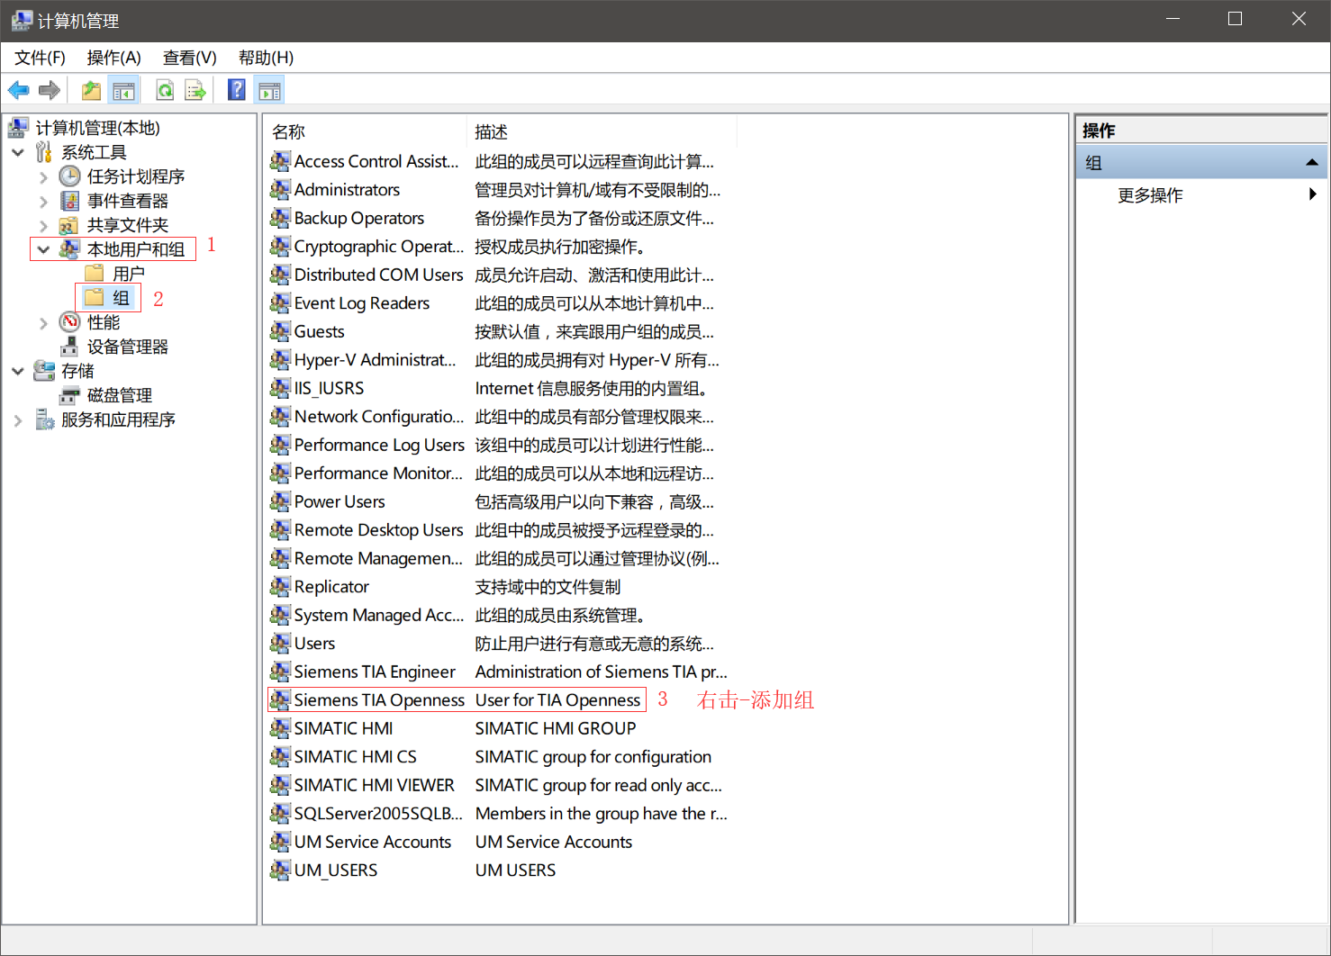Toggle the console tree show/hide icon
Screen dimensions: 1331x956
123,90
